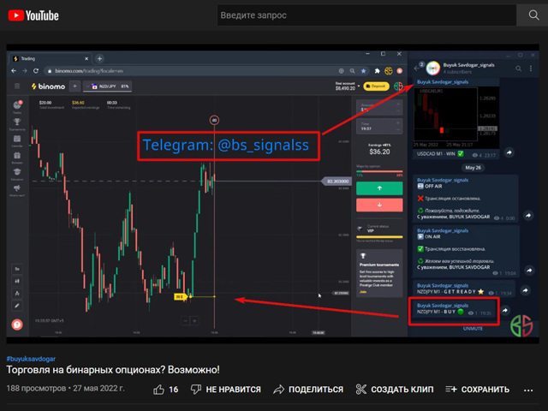Open Education cap icon in sidebar
Image resolution: width=548 pixels, height=411 pixels.
[x=17, y=174]
